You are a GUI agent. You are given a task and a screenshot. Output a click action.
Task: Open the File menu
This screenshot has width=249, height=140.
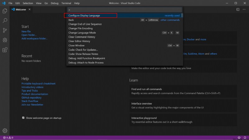[x=10, y=3]
